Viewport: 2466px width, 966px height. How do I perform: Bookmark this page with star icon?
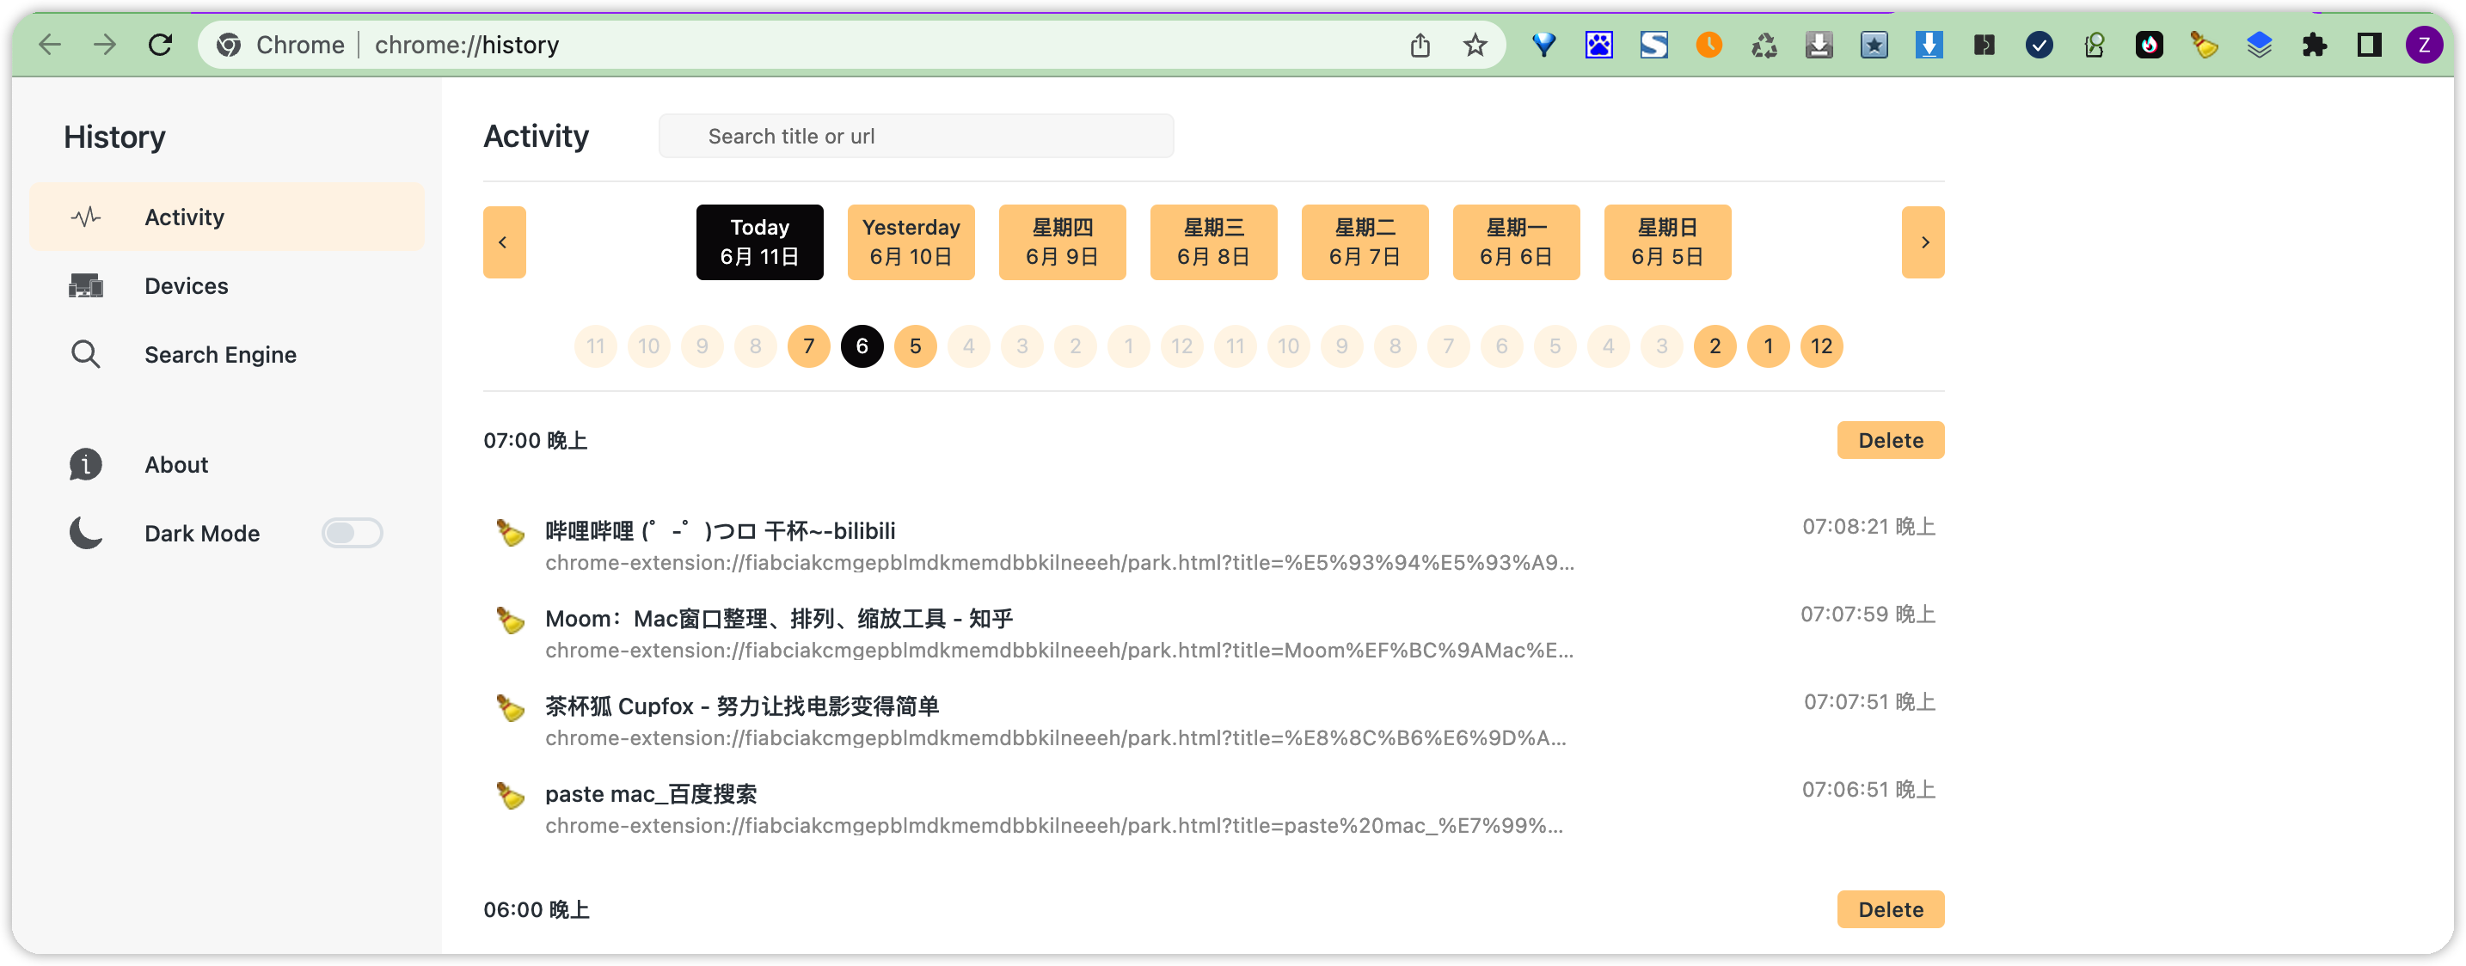coord(1475,45)
